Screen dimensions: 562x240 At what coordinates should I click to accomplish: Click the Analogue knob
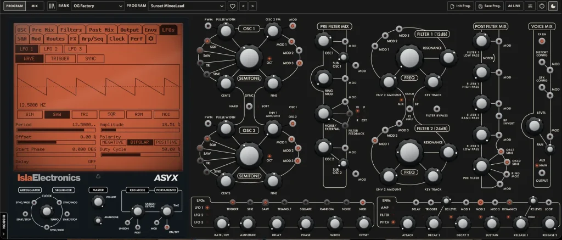(98, 221)
